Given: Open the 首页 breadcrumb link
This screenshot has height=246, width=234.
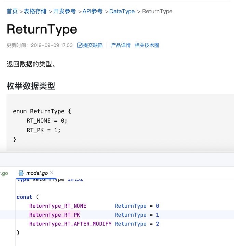Looking at the screenshot, I should tap(12, 11).
